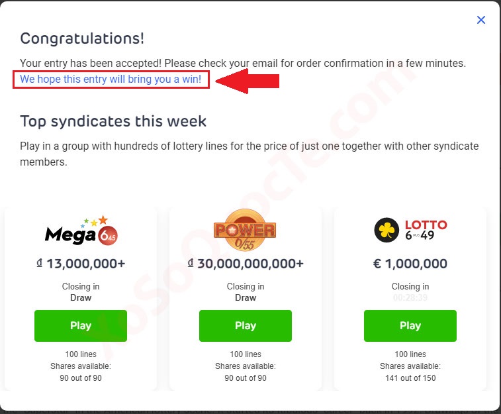
Task: Click '141 out of 150' shares under Lotto 6/49
Action: (410, 378)
